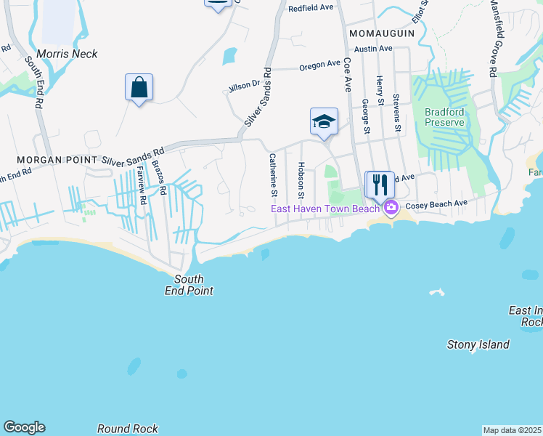This screenshot has height=436, width=543.
Task: Click the Oregon Ave street label
Action: click(x=319, y=65)
